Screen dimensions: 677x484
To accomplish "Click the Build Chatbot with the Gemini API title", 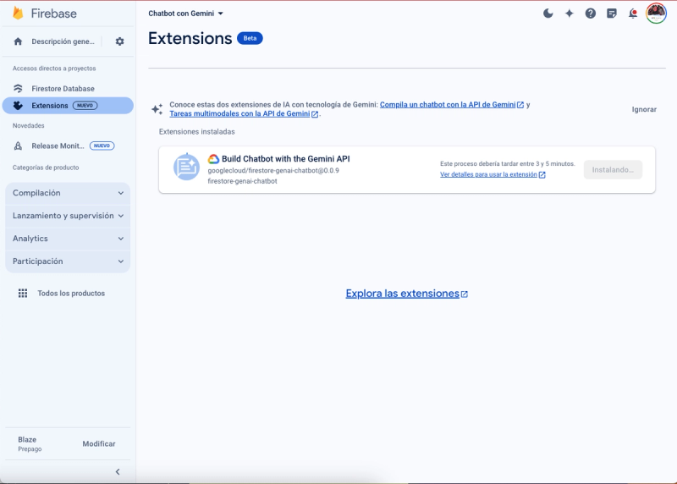I will point(285,159).
